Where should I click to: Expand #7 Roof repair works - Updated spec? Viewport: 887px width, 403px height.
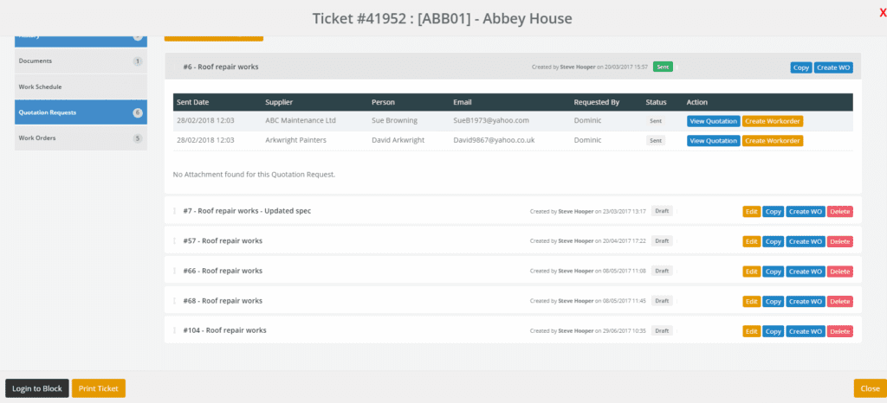pos(247,211)
